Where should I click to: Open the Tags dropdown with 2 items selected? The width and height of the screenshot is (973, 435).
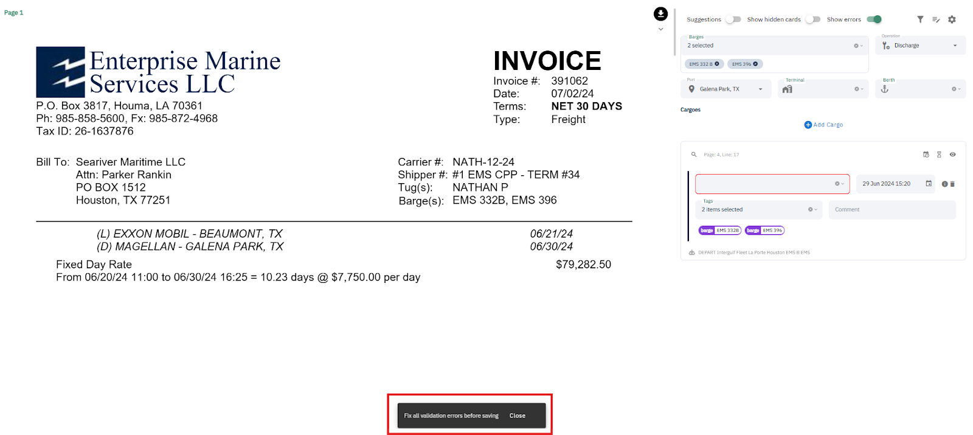pyautogui.click(x=815, y=209)
